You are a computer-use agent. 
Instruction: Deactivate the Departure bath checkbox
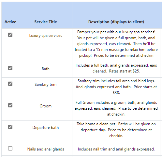(x=10, y=127)
